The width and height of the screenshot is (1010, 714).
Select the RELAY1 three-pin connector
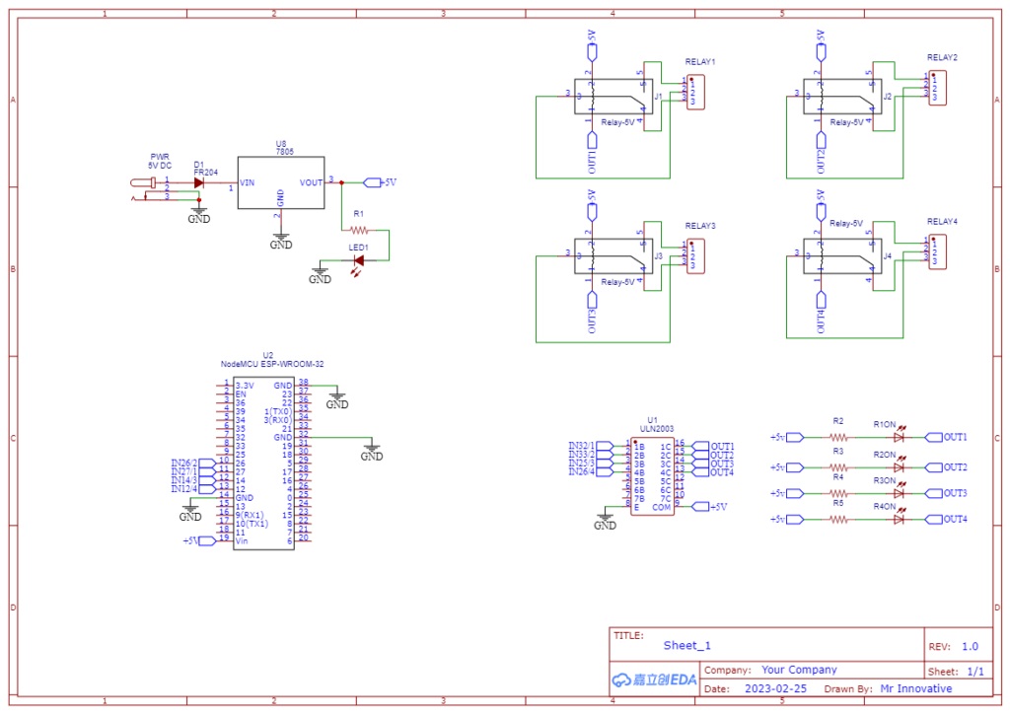coord(695,92)
